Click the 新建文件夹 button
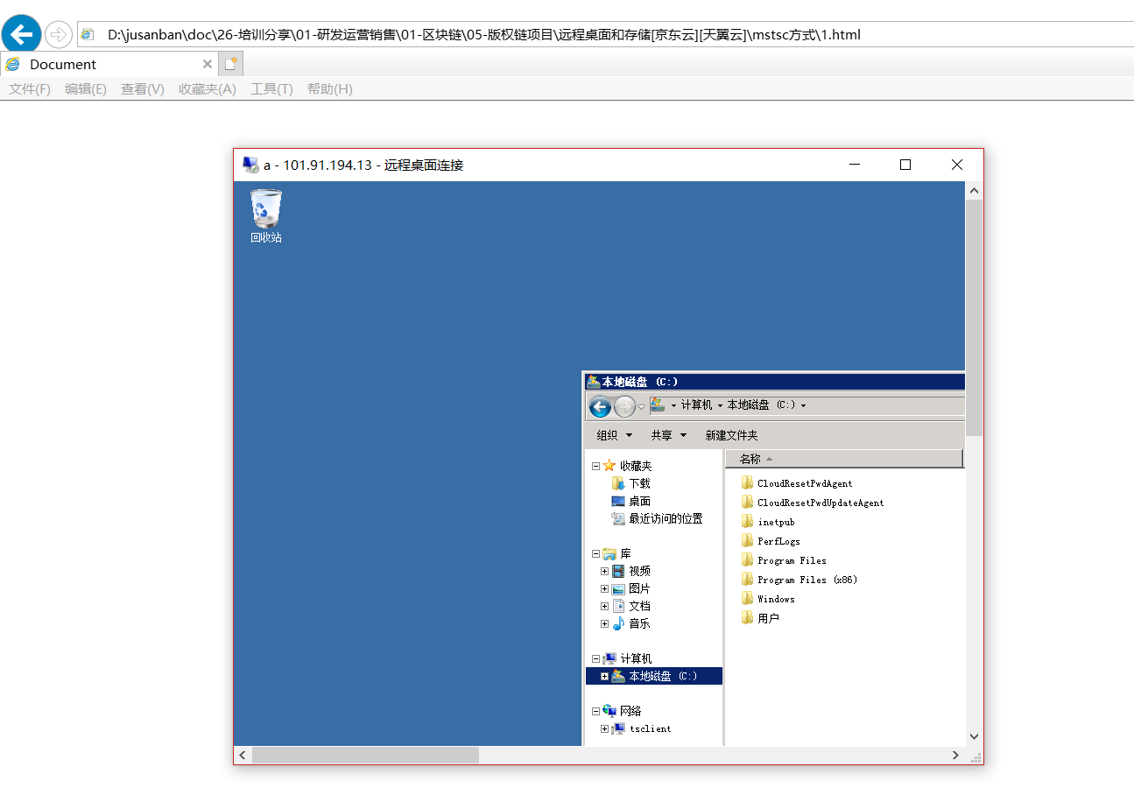The image size is (1134, 809). (732, 435)
